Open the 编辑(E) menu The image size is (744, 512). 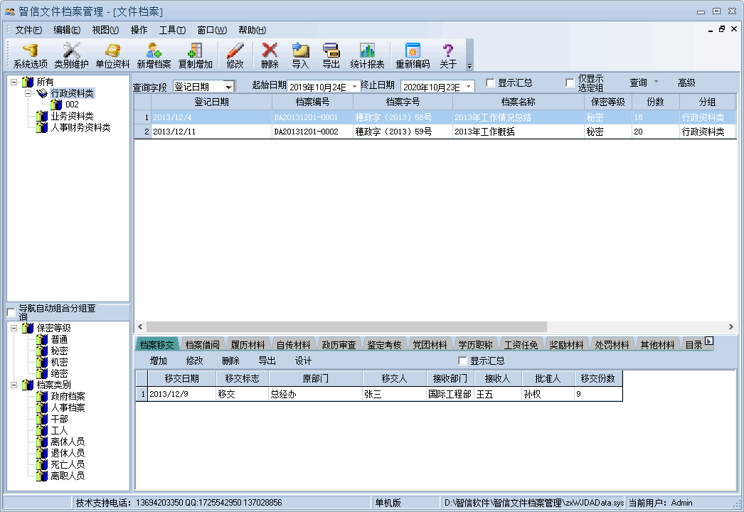[x=67, y=30]
